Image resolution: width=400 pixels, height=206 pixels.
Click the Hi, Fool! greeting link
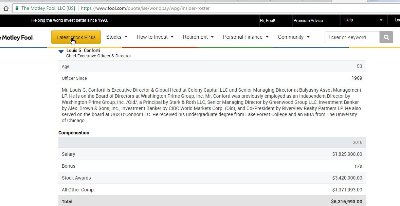click(267, 21)
